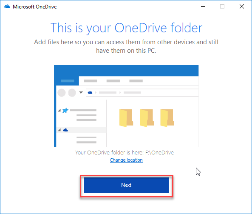This screenshot has width=252, height=214.
Task: Click the second gray circle forward button
Action: [72, 93]
